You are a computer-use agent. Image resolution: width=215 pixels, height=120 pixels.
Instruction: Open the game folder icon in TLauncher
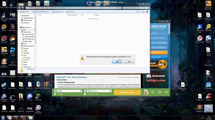pos(160,92)
